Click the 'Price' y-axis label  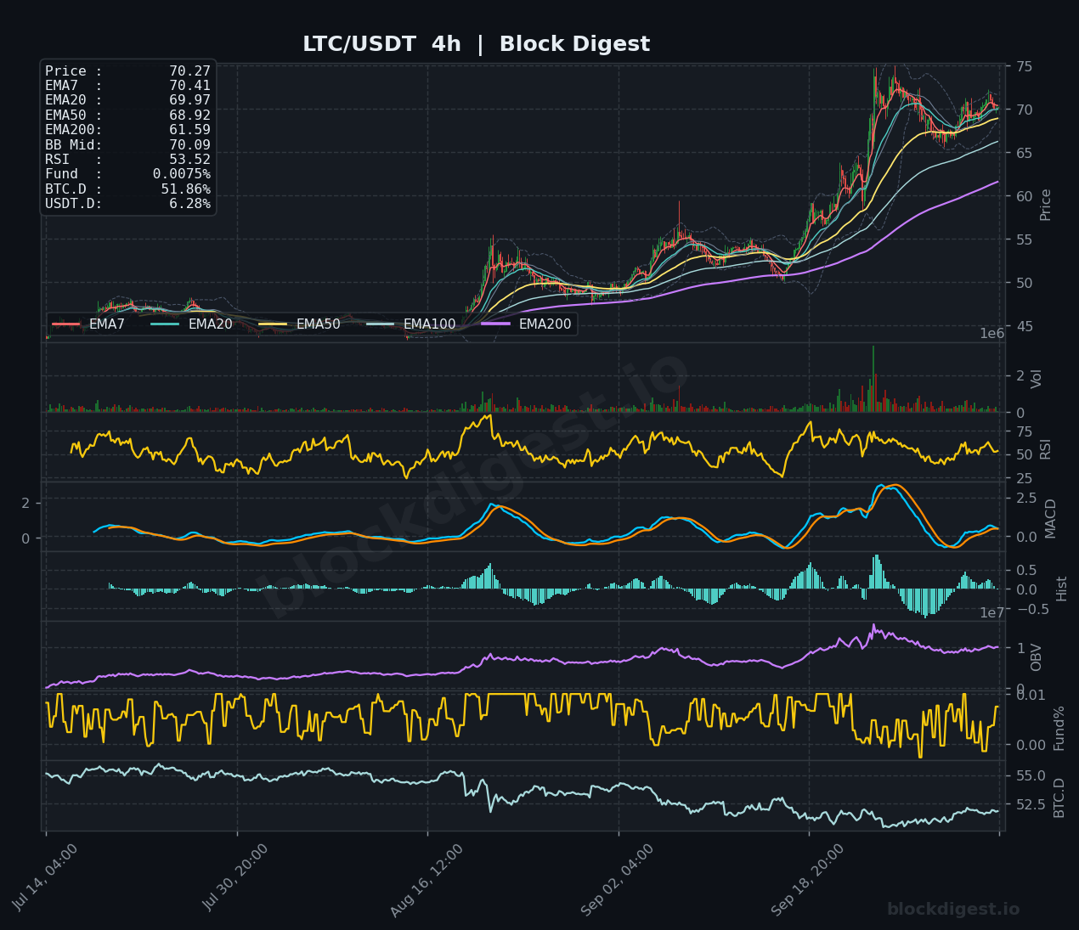(1046, 205)
